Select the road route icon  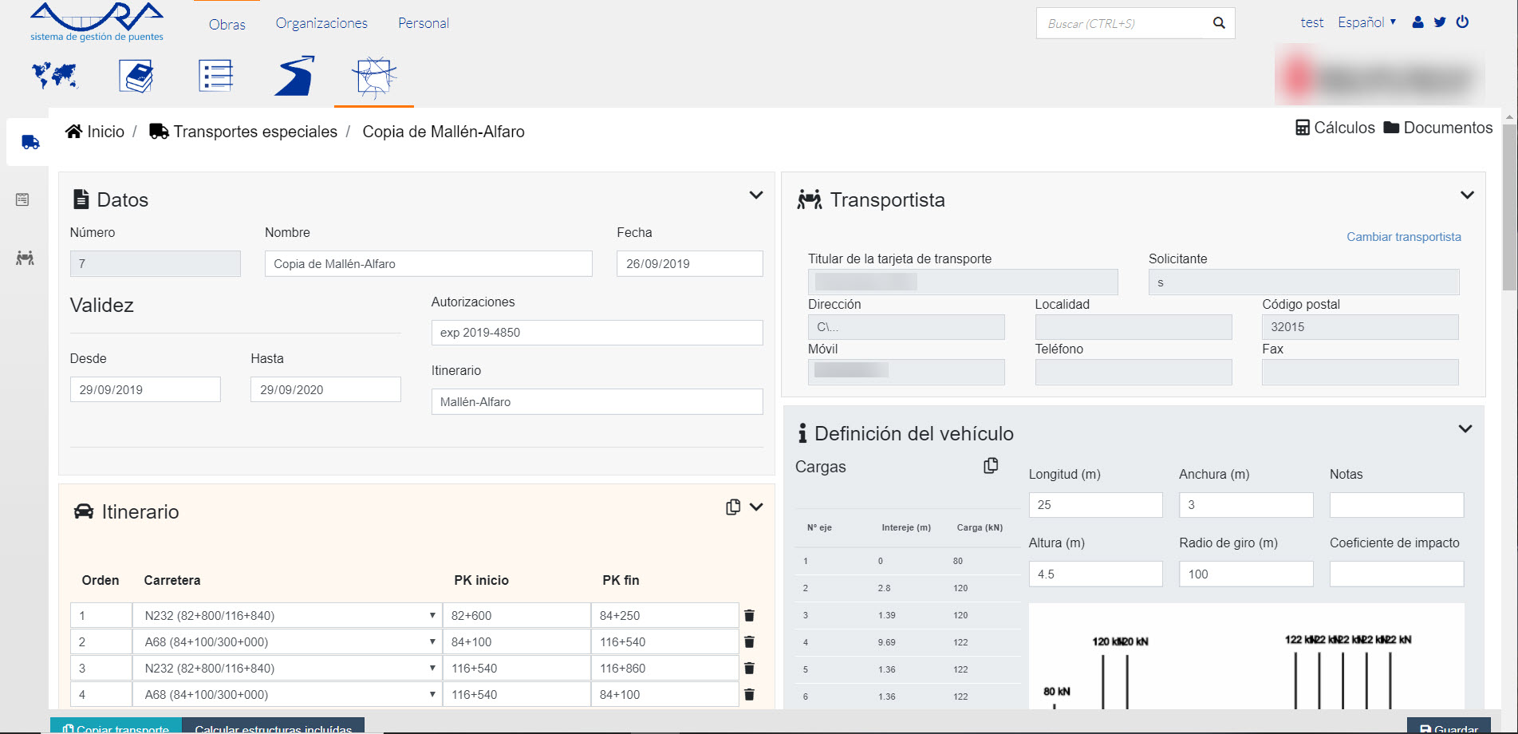tap(294, 77)
